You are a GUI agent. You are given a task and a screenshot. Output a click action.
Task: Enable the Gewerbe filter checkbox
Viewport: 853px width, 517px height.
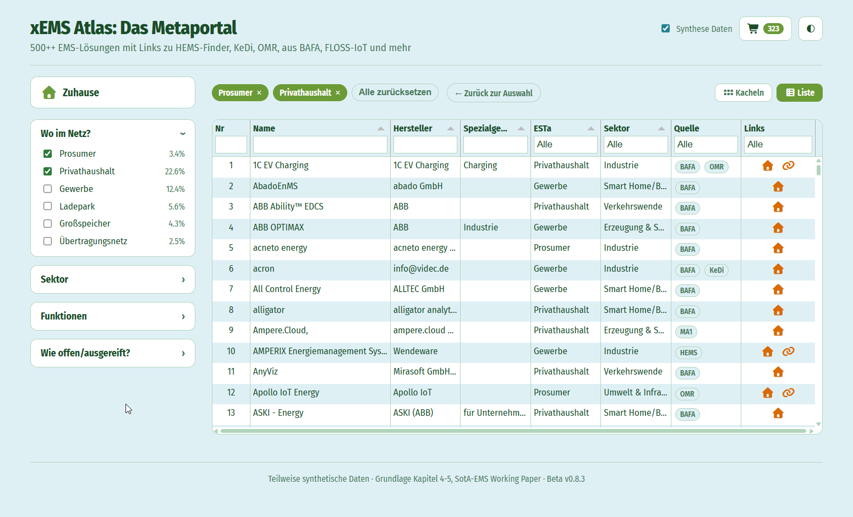pyautogui.click(x=48, y=189)
